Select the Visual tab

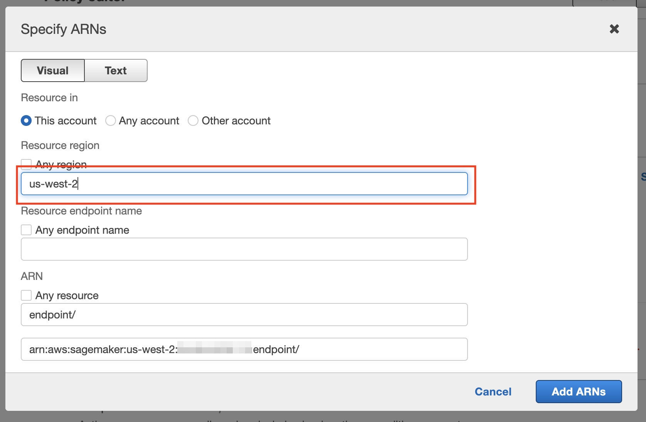coord(52,70)
